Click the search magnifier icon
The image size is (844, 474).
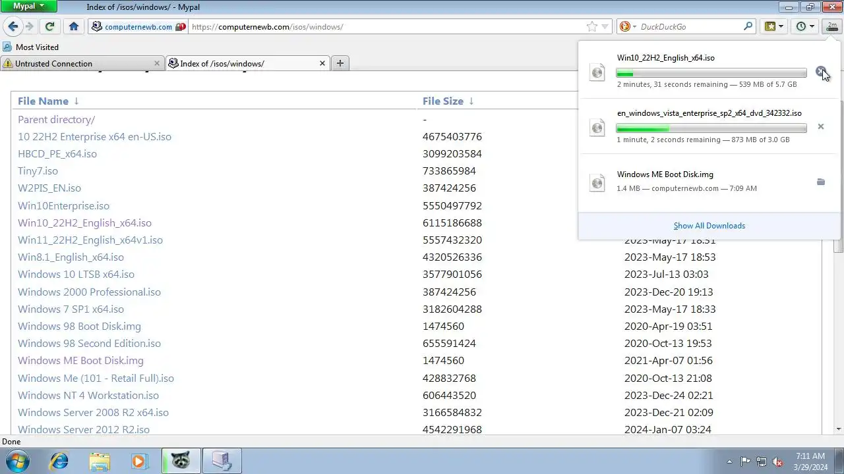(748, 26)
